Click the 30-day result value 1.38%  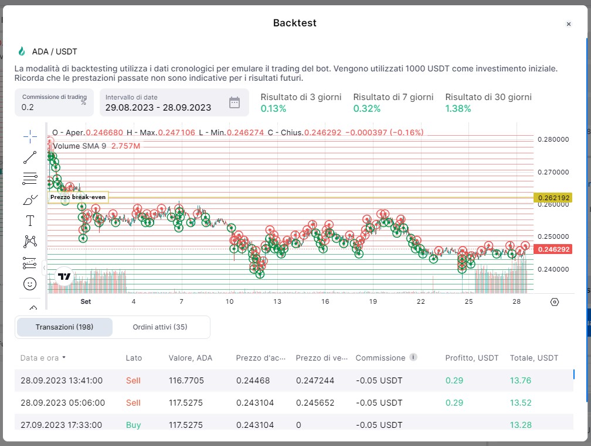click(x=458, y=109)
